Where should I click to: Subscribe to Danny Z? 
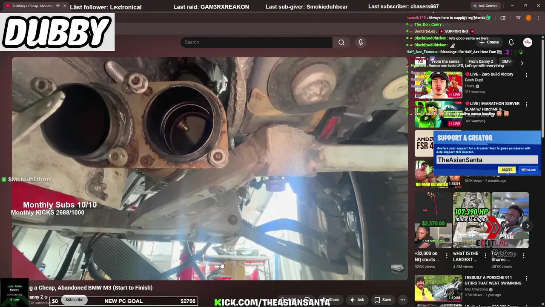point(75,300)
